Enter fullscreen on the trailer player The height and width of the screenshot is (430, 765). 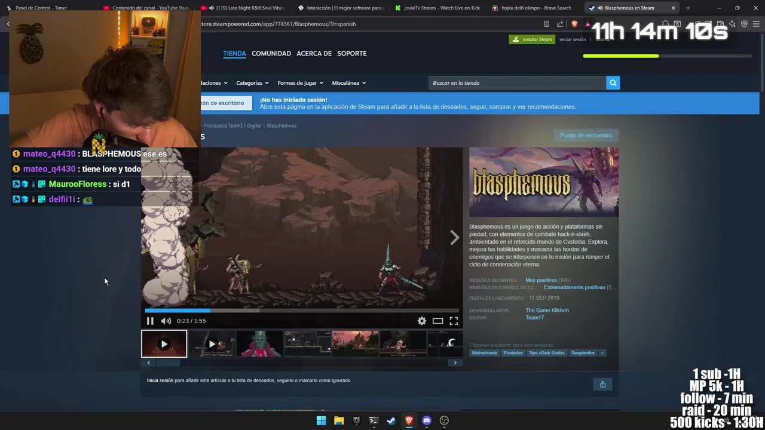(454, 321)
